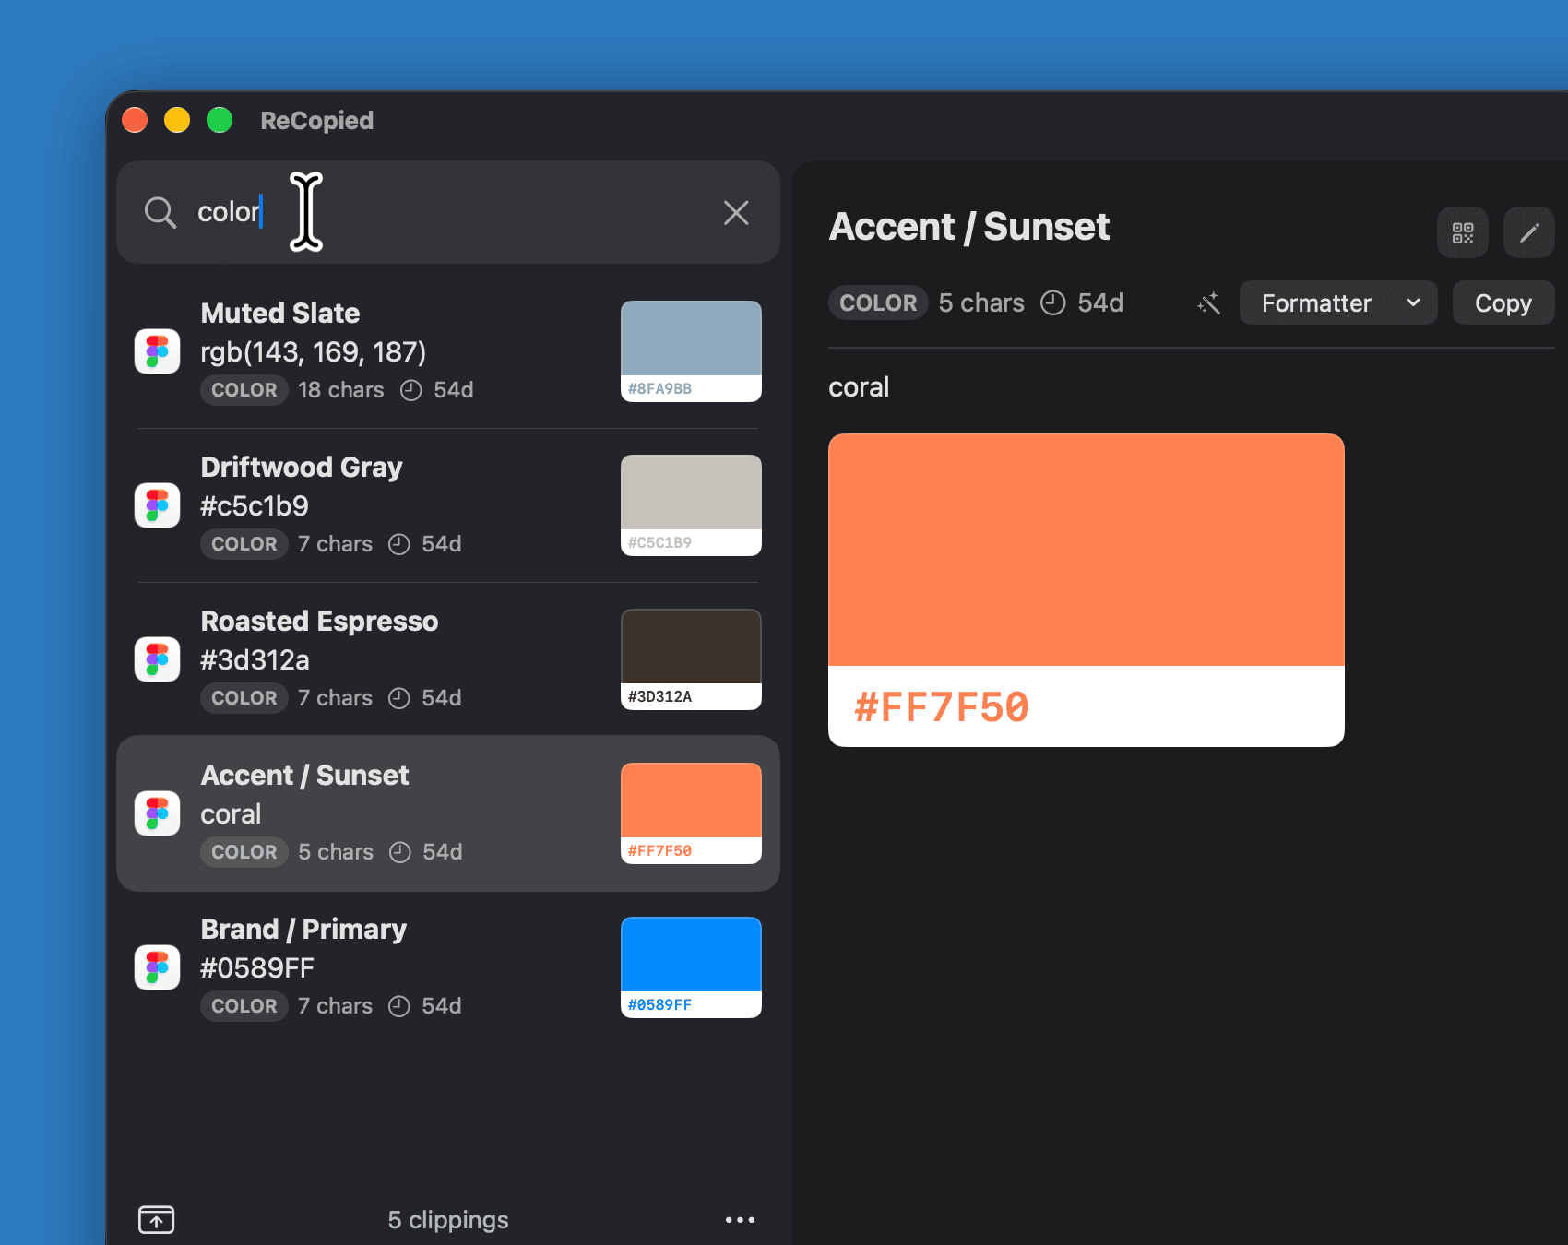Click the #8FA9BB color swatch
Viewport: 1568px width, 1245px height.
click(x=691, y=351)
